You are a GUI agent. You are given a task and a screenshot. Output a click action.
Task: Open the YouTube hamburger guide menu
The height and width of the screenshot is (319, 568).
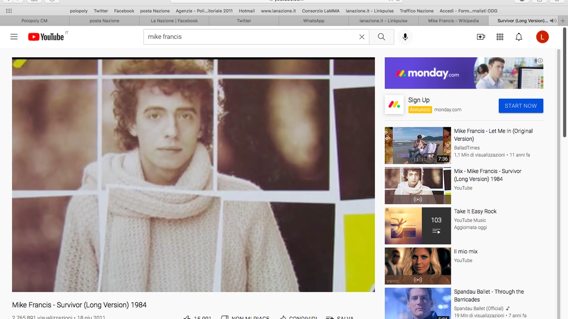(x=14, y=37)
